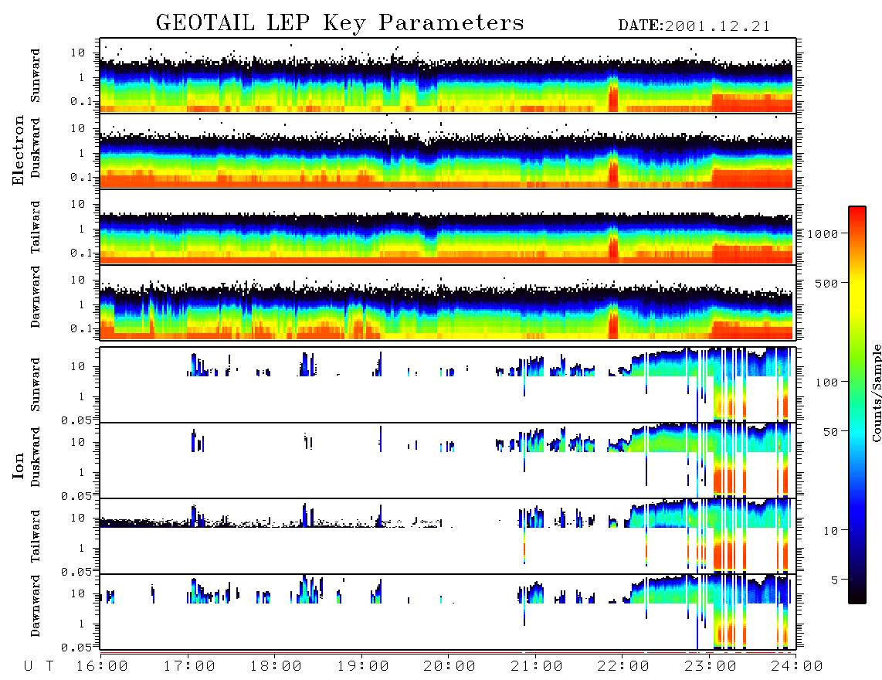This screenshot has width=882, height=680.
Task: Click the 24:00 time tick label
Action: click(x=797, y=666)
